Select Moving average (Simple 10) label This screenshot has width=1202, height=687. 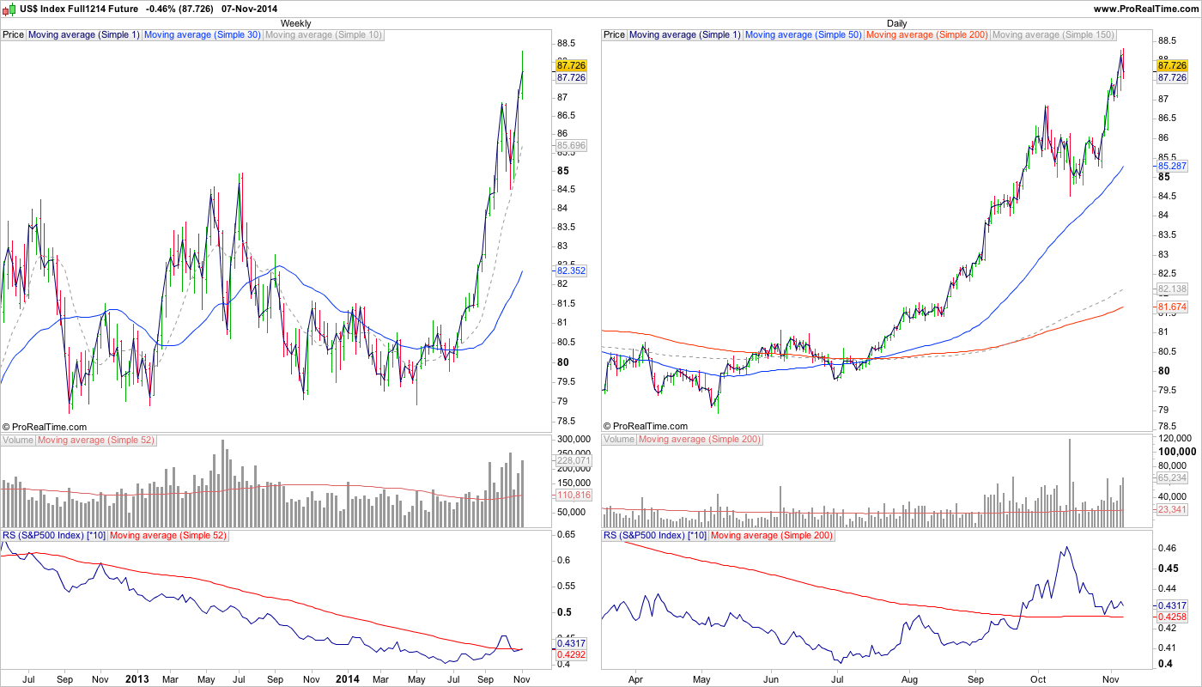coord(324,35)
